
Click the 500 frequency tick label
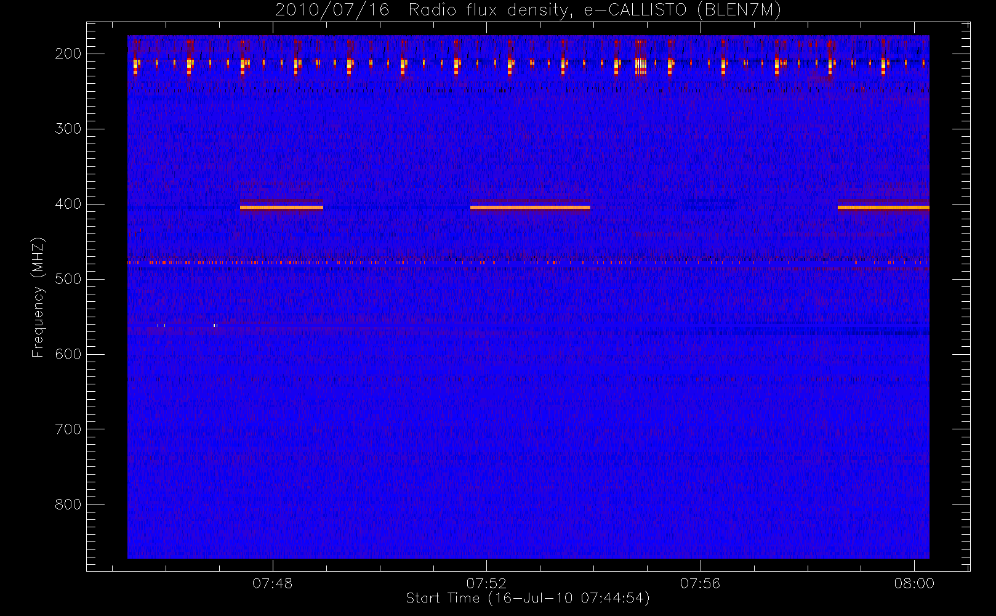point(68,279)
